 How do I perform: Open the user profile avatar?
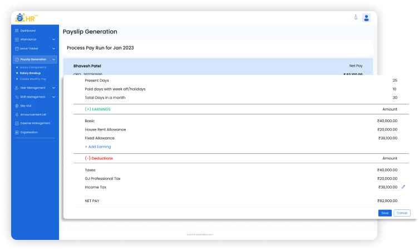click(x=366, y=18)
